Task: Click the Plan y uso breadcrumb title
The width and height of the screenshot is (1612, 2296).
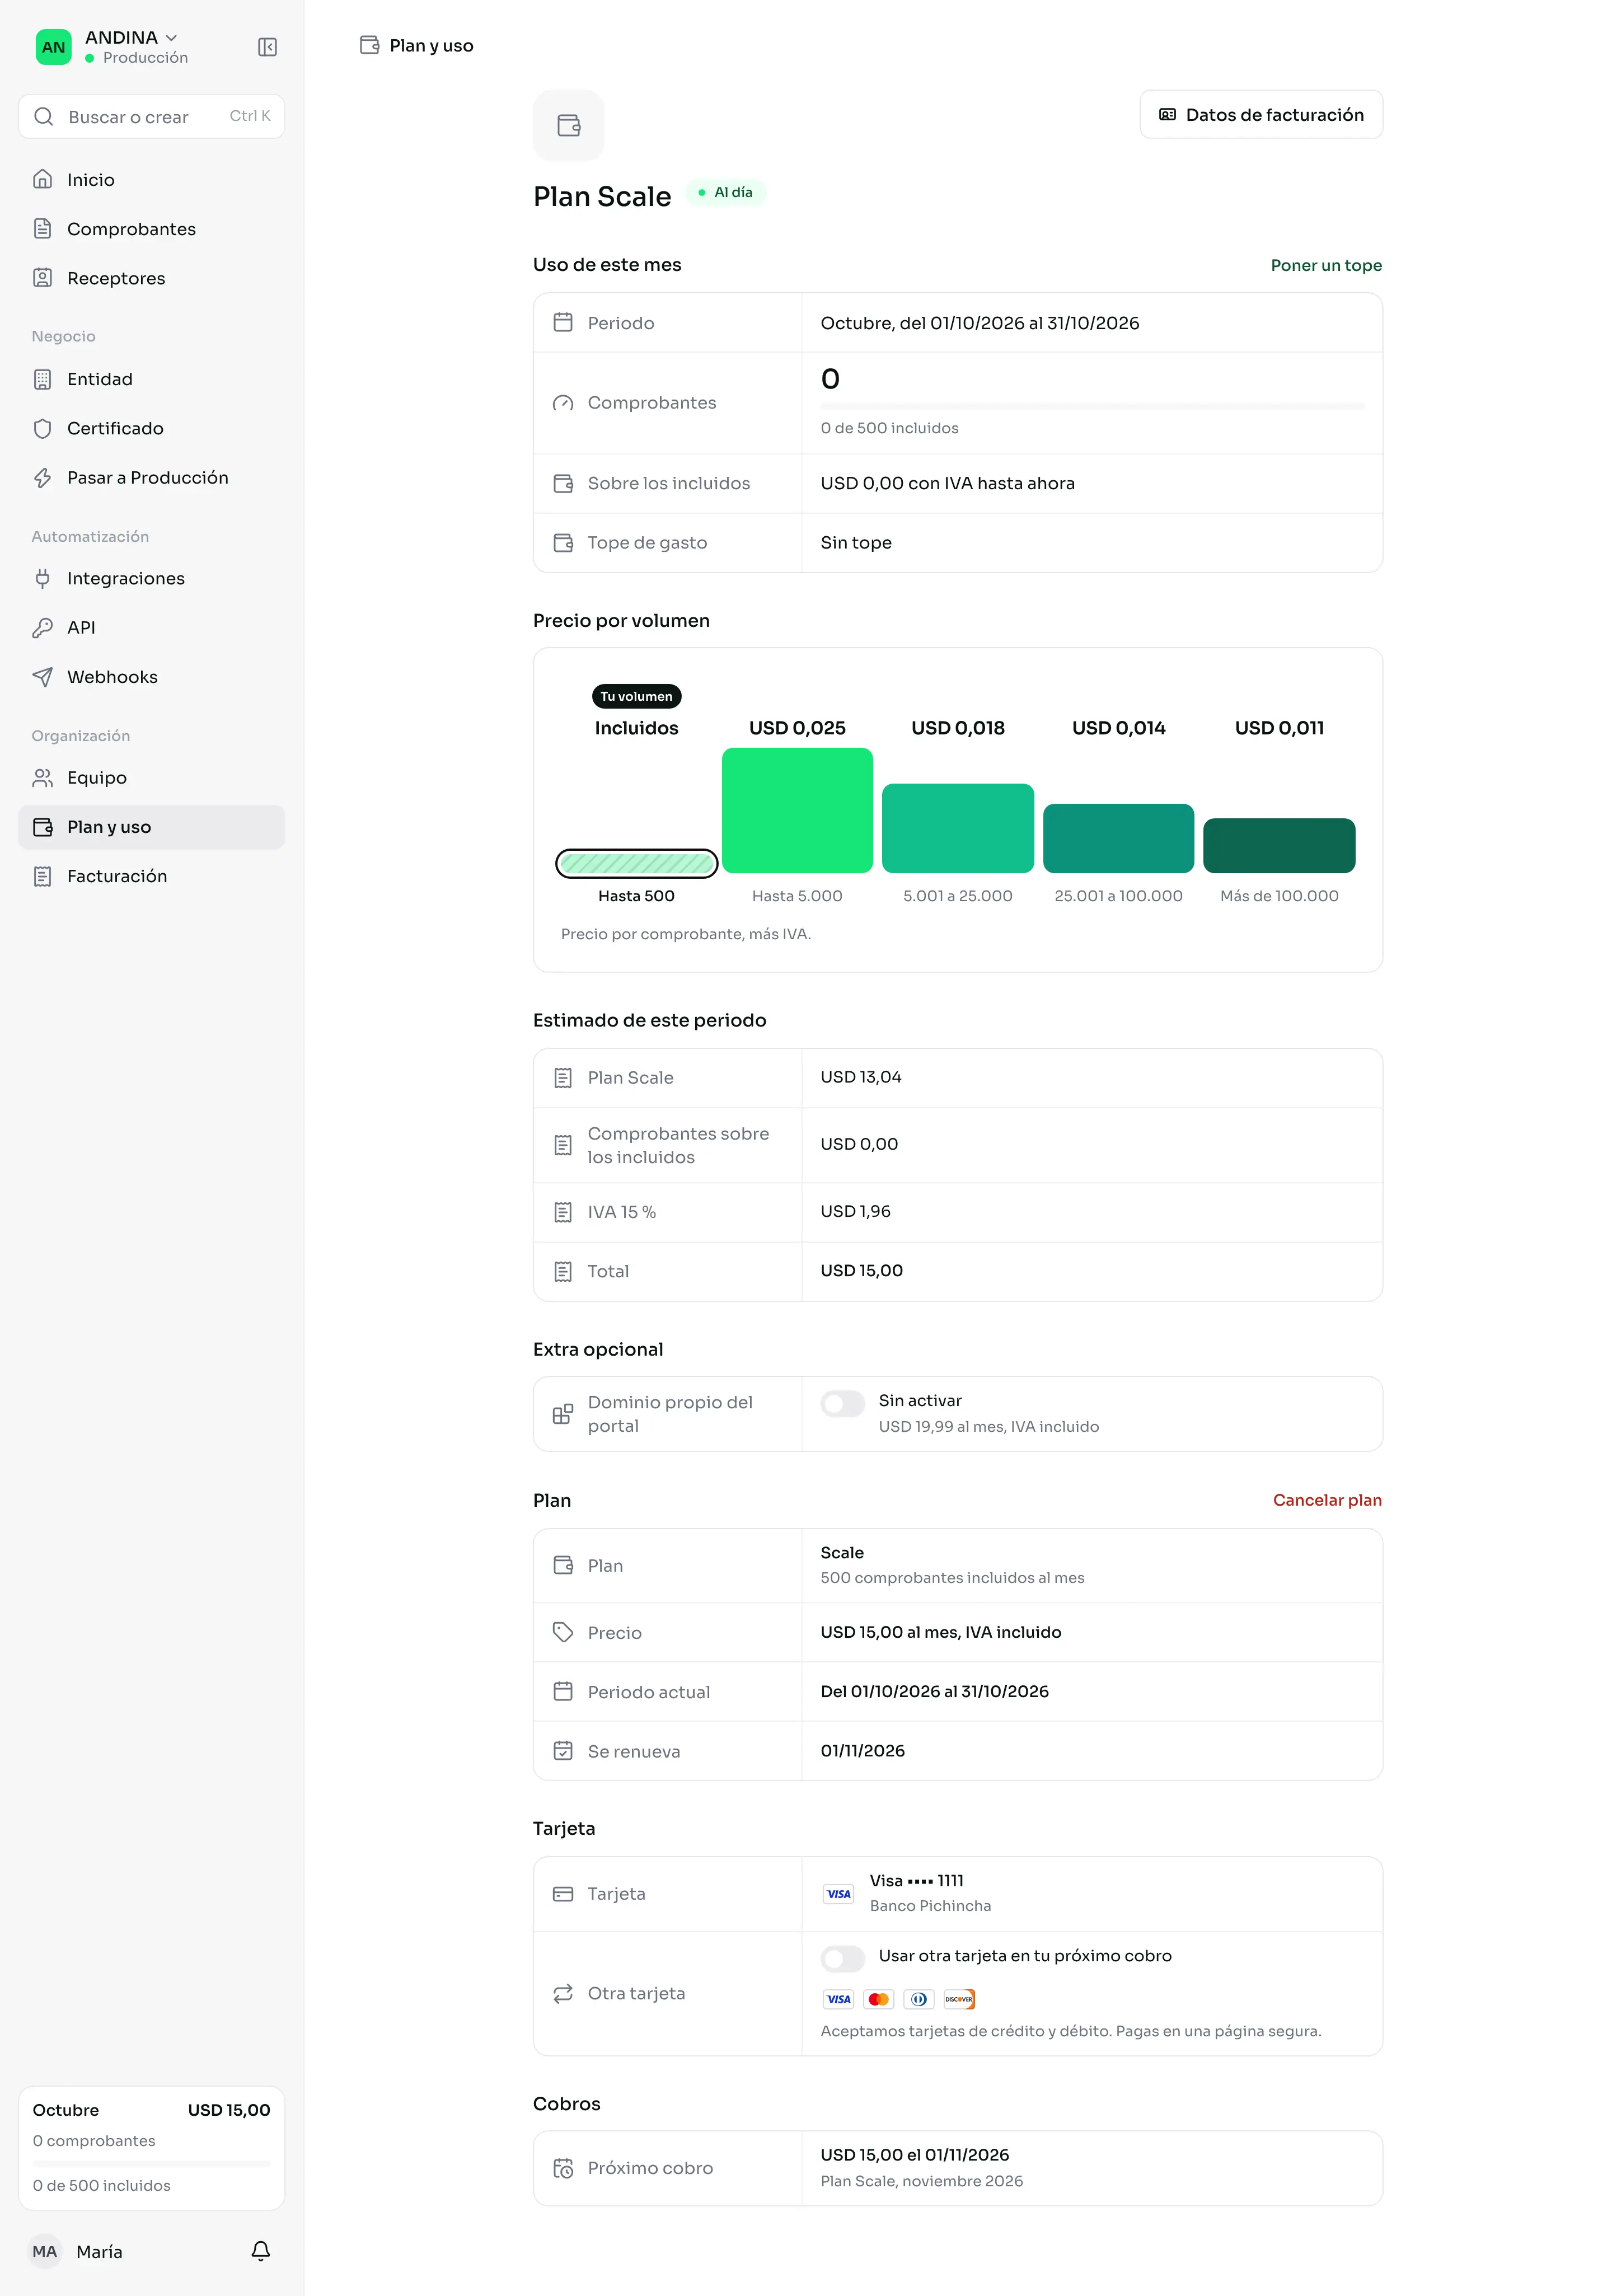Action: coord(431,45)
